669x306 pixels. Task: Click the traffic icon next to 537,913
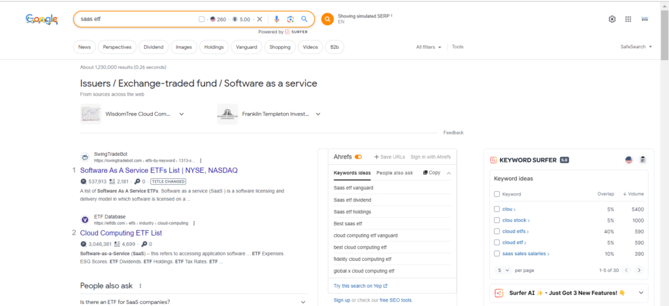point(83,181)
